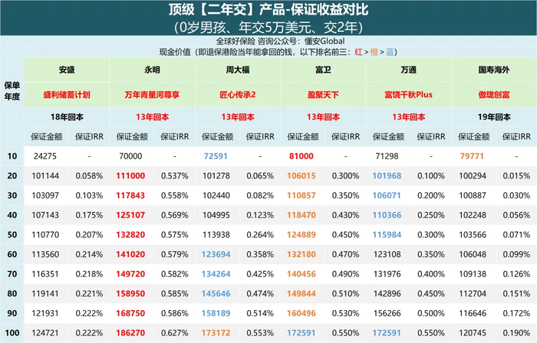Click value 101144
The height and width of the screenshot is (343, 537).
[x=45, y=176]
